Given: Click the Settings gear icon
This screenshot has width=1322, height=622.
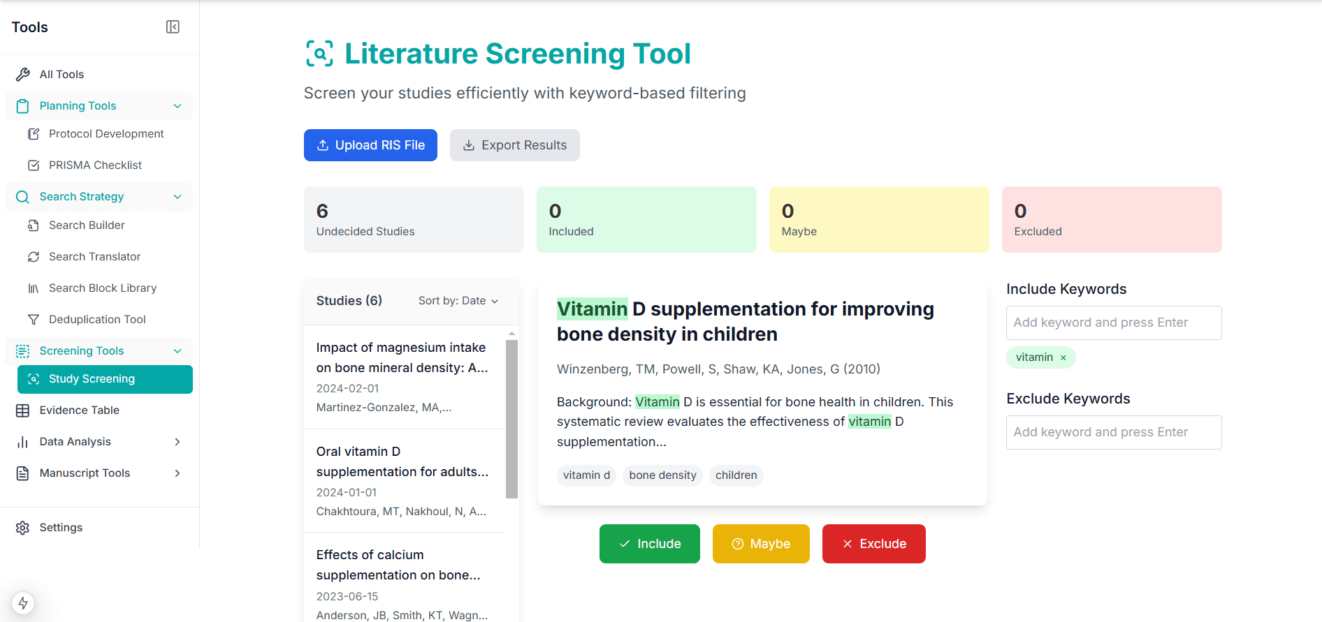Looking at the screenshot, I should [23, 528].
